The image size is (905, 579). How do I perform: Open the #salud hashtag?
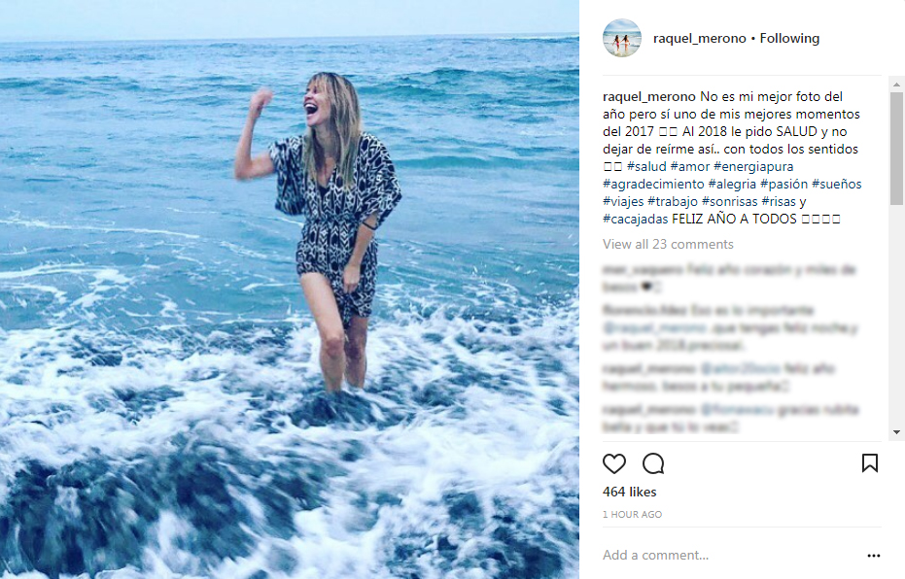pos(645,167)
